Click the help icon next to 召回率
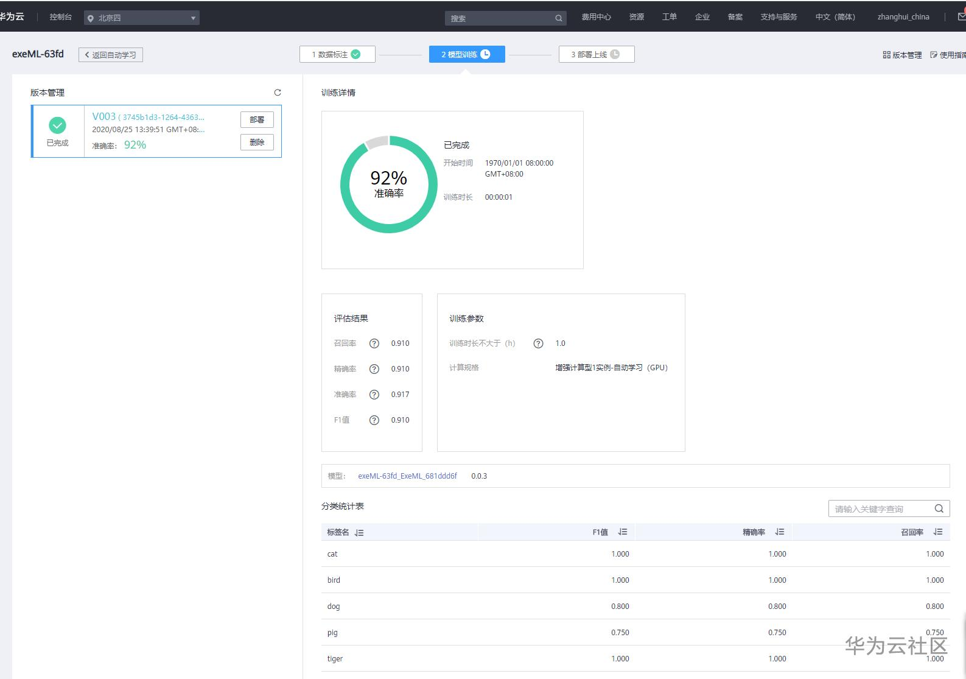This screenshot has width=966, height=679. [x=374, y=343]
